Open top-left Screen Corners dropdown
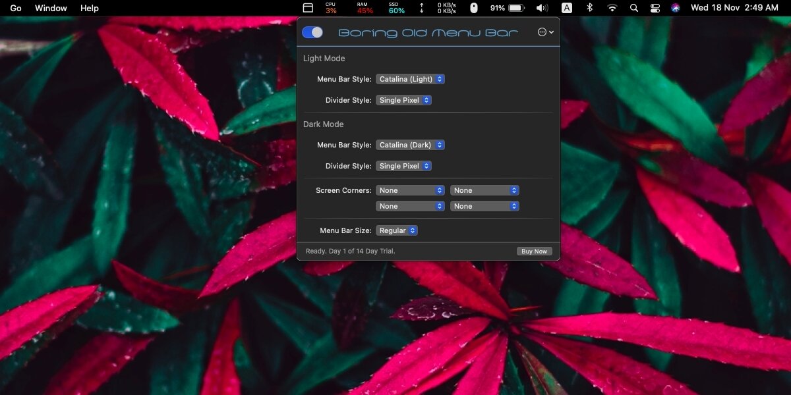 point(410,190)
